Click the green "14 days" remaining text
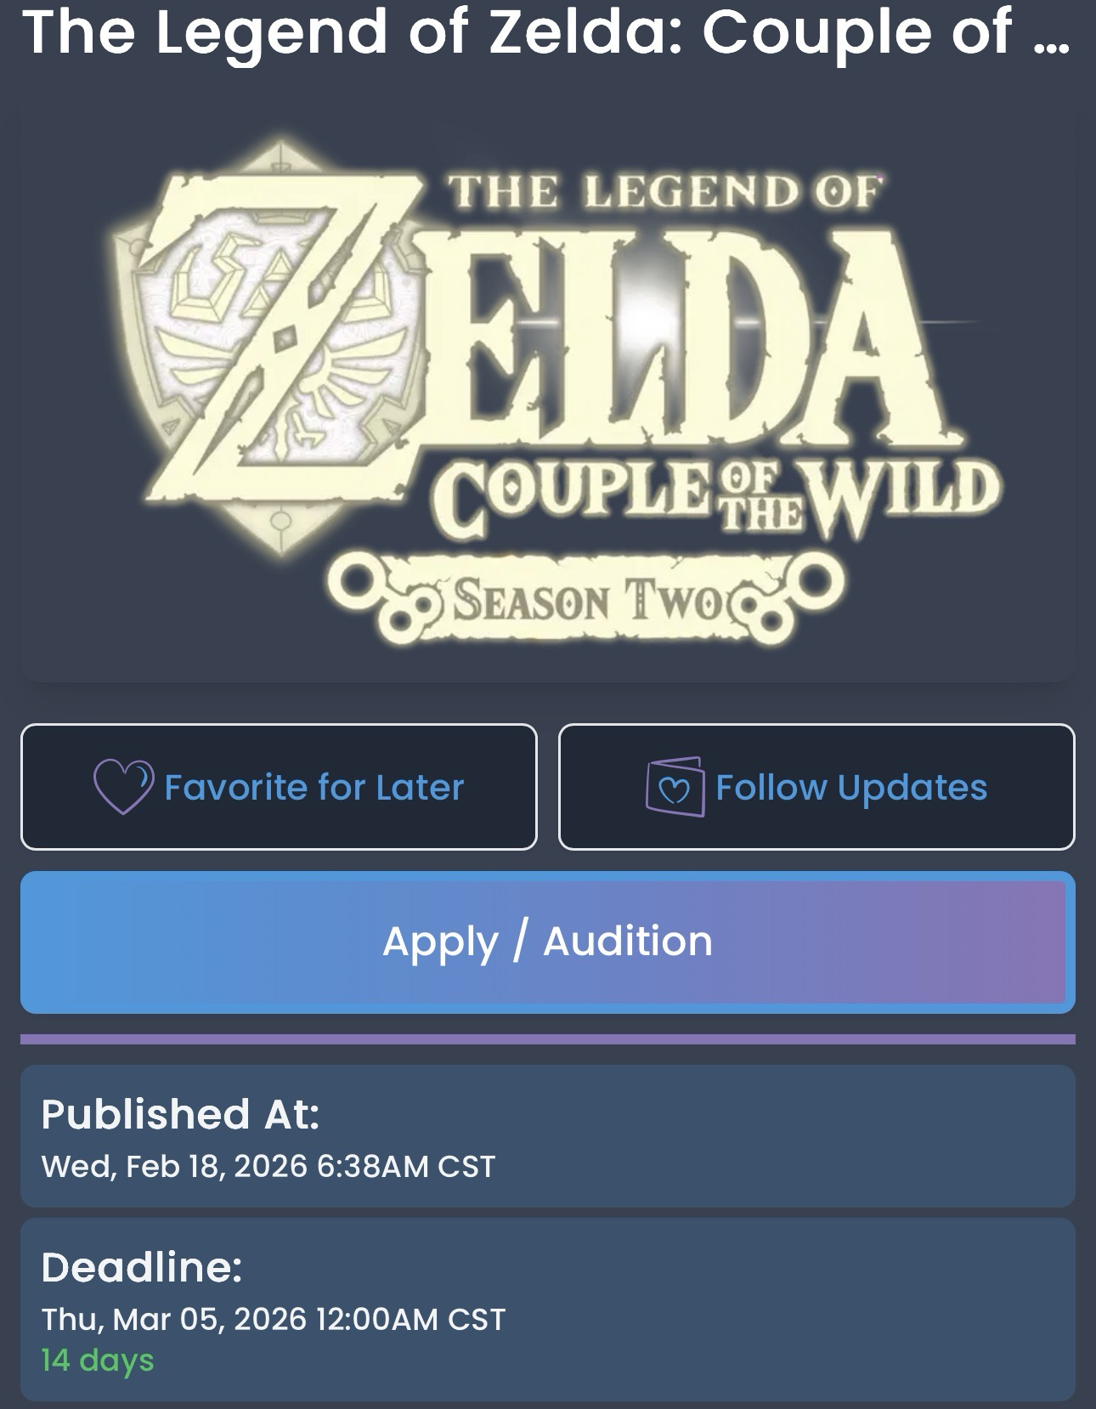Viewport: 1096px width, 1409px height. click(x=98, y=1360)
